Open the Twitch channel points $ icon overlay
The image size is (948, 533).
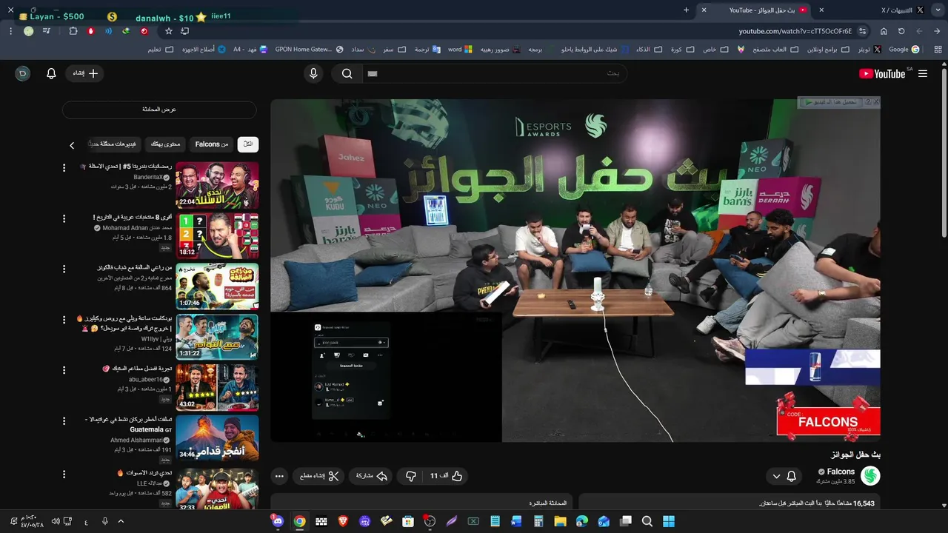click(x=112, y=16)
